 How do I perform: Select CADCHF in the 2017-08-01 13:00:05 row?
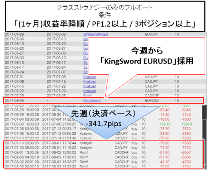pos(122,152)
